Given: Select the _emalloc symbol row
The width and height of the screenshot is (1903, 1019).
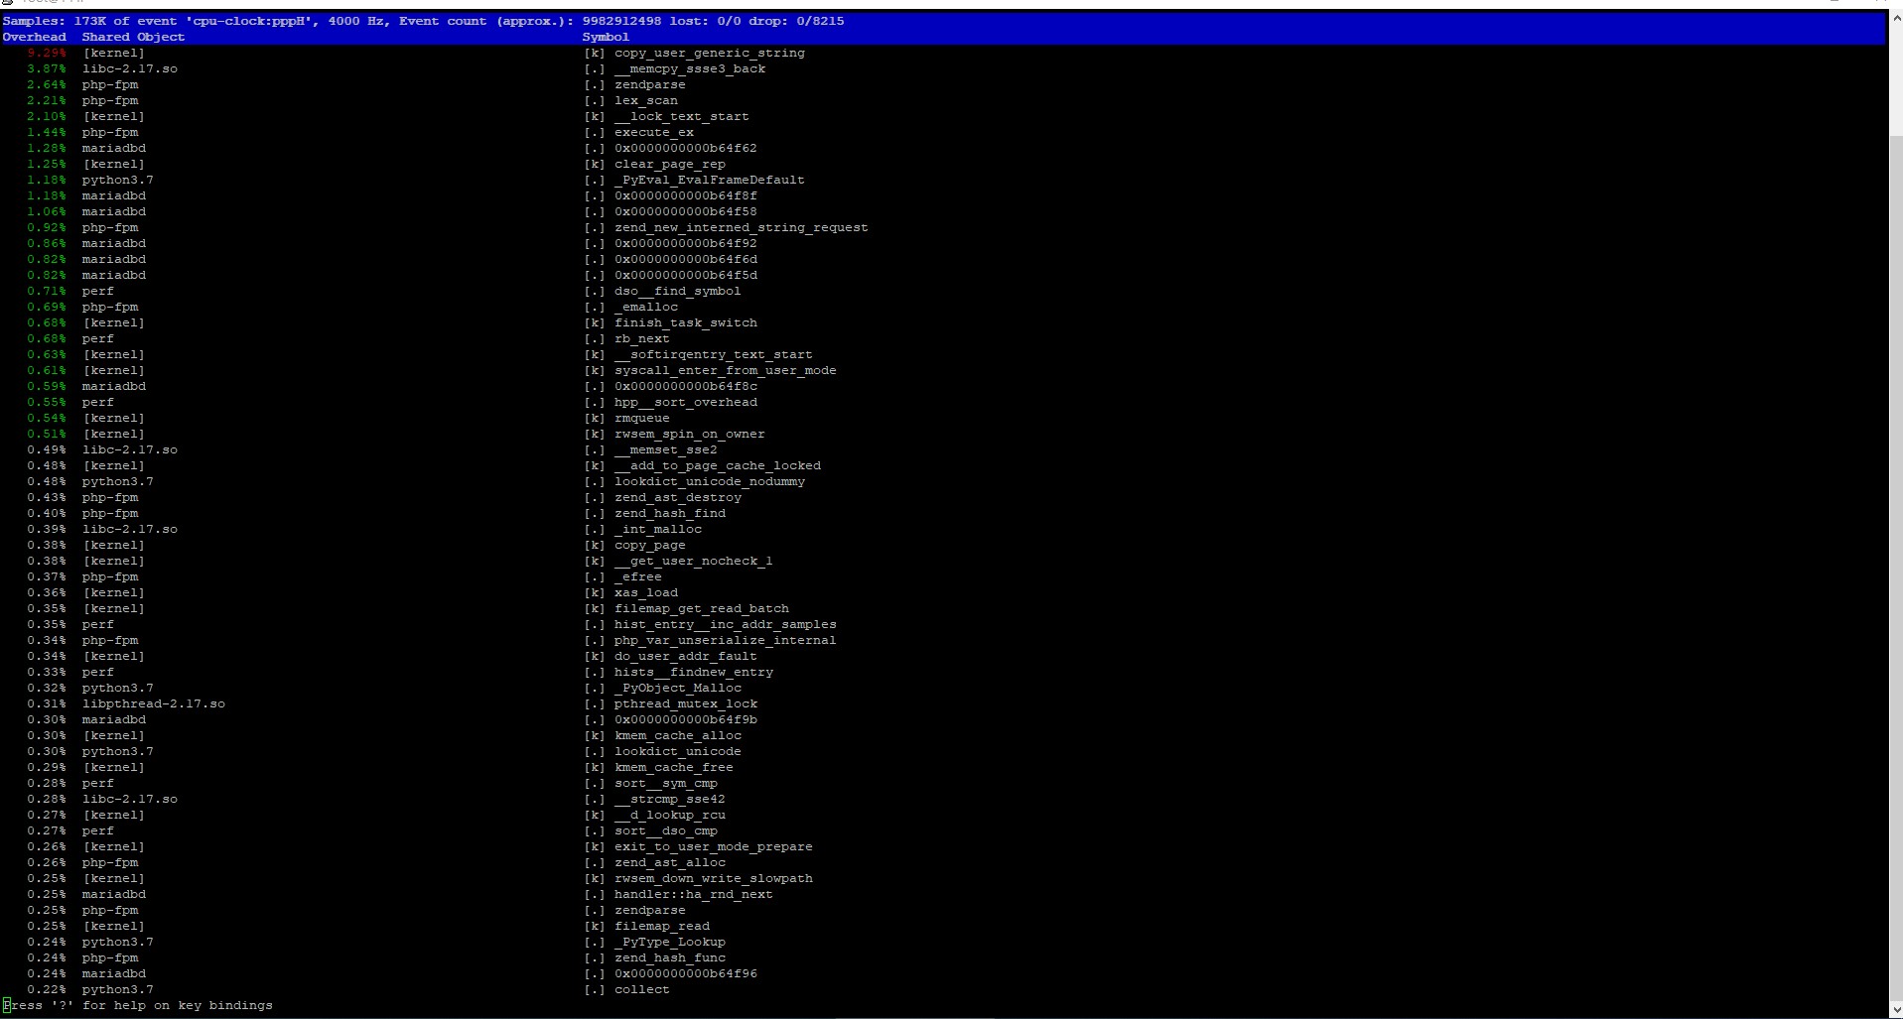Looking at the screenshot, I should tap(646, 307).
